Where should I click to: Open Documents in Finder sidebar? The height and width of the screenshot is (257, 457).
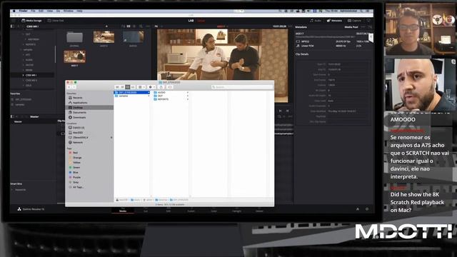(x=79, y=113)
